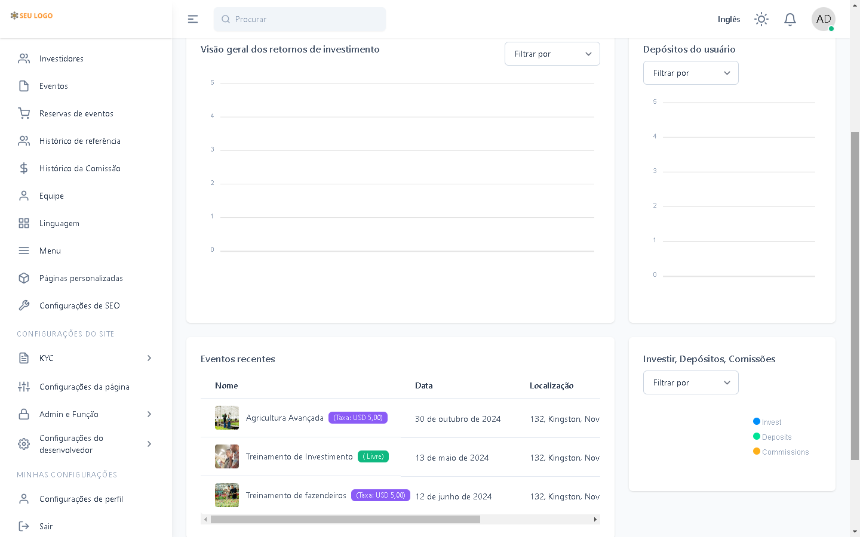Screen dimensions: 860x537
Task: Click the shopping cart icon for Reservas de eventos
Action: [x=24, y=113]
